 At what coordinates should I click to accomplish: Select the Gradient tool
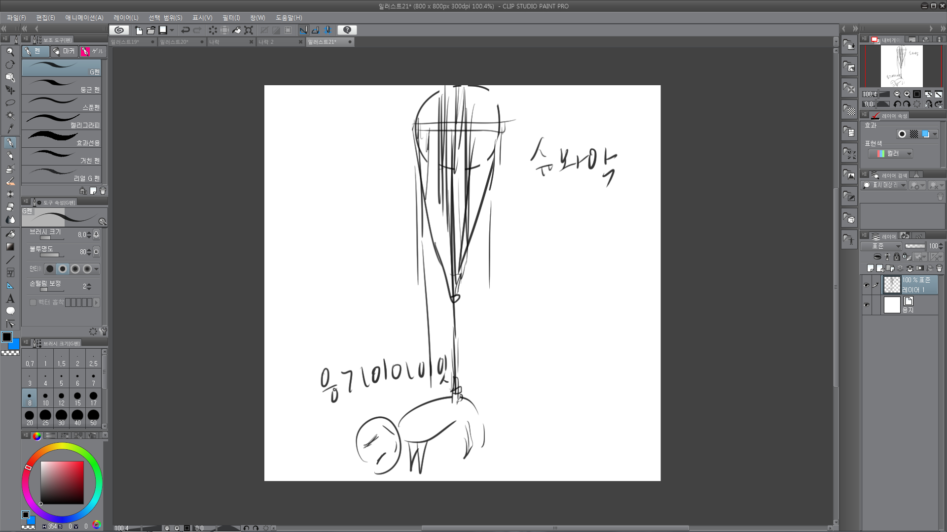tap(10, 247)
